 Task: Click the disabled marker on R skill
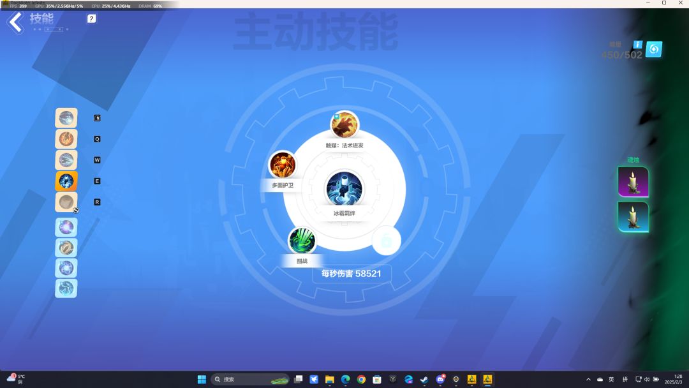[x=75, y=211]
